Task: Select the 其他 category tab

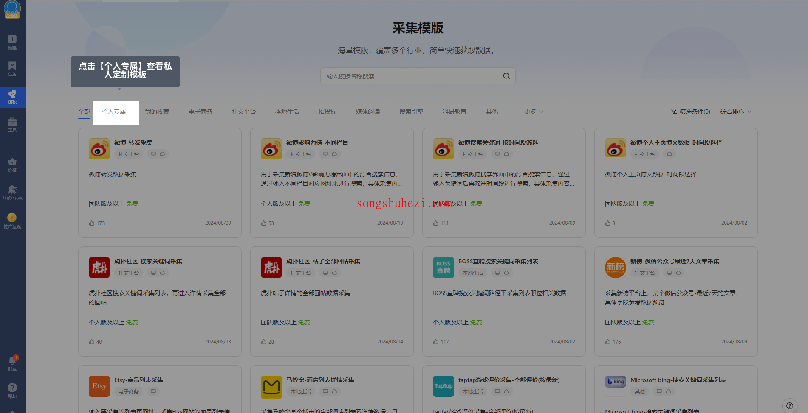Action: (492, 112)
